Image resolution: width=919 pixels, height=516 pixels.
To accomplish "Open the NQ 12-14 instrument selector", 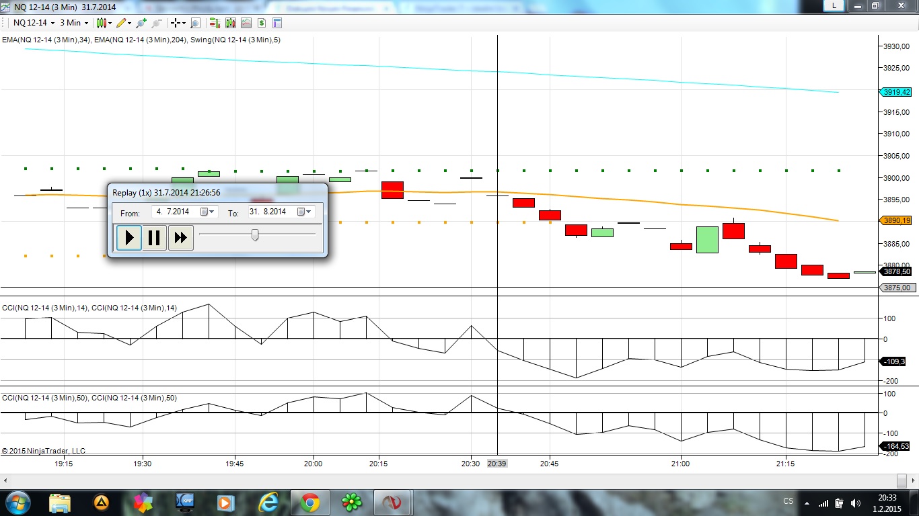I will click(x=34, y=23).
